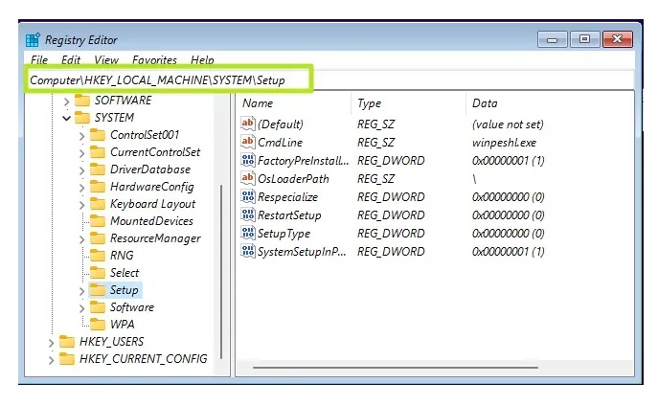
Task: Click the WPA folder icon
Action: click(98, 325)
